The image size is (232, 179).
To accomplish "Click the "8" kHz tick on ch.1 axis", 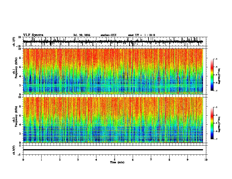I will [21, 58].
